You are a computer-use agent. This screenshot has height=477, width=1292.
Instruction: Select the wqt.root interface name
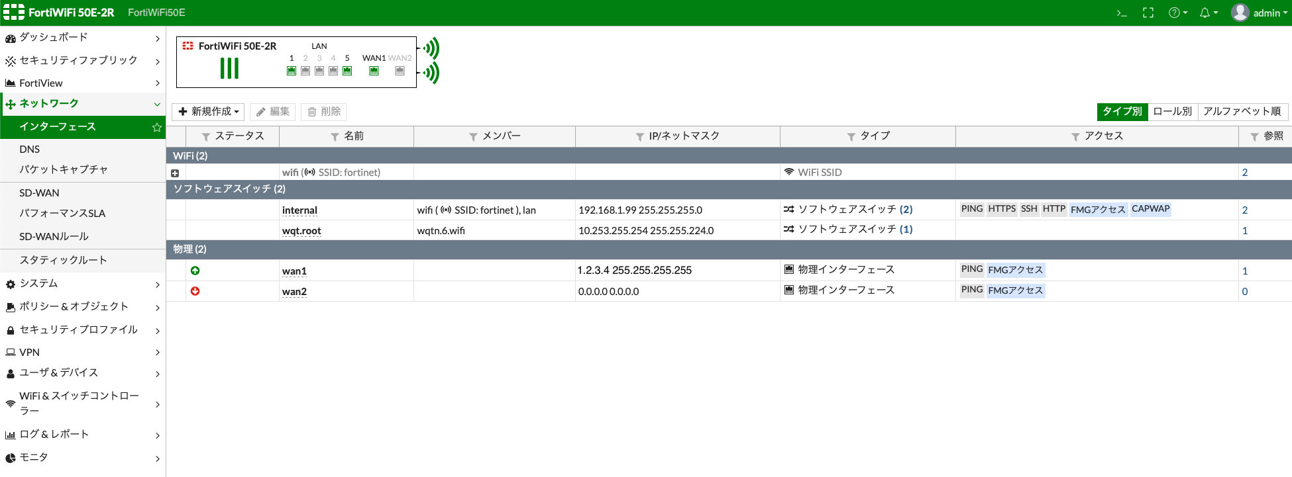point(301,231)
